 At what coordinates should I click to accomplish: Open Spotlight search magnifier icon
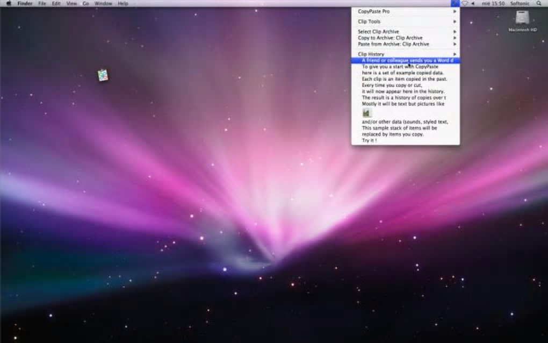tap(538, 4)
